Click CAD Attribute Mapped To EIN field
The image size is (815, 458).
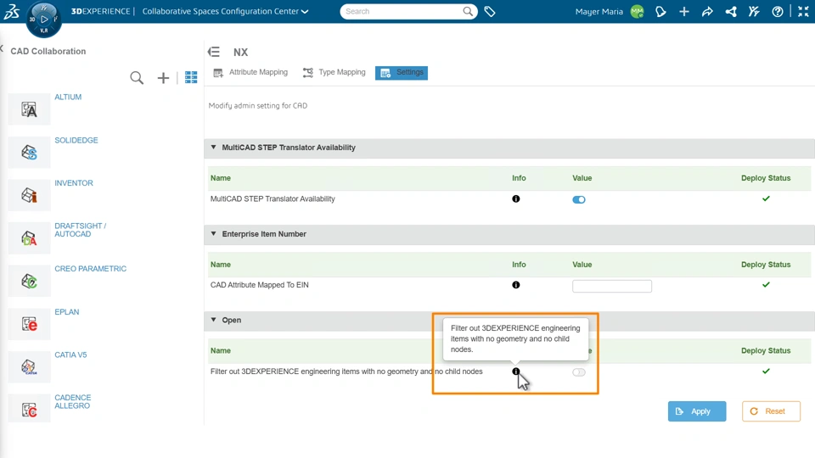[611, 287]
